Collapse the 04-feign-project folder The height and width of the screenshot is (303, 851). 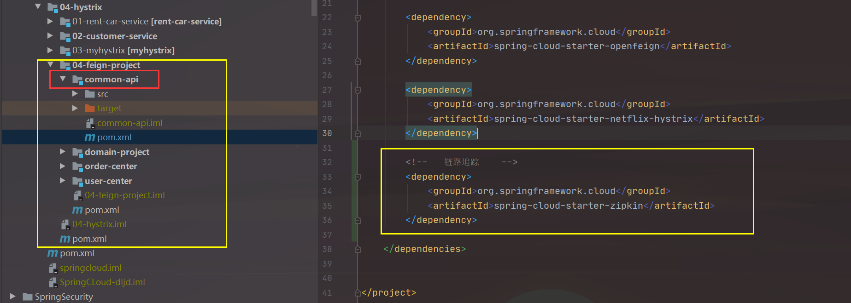click(x=50, y=65)
